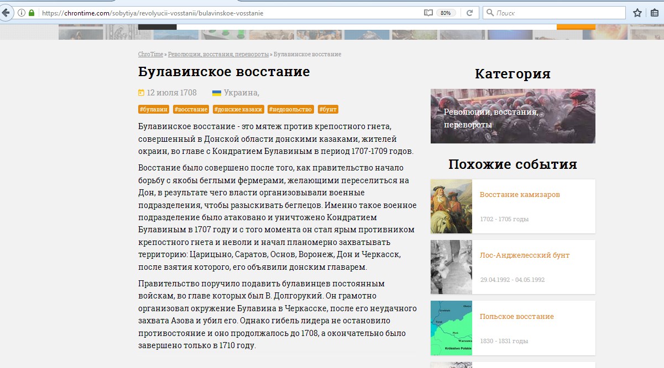This screenshot has height=368, width=664.
Task: Click the 1702 - 1705 годы date text
Action: 504,219
